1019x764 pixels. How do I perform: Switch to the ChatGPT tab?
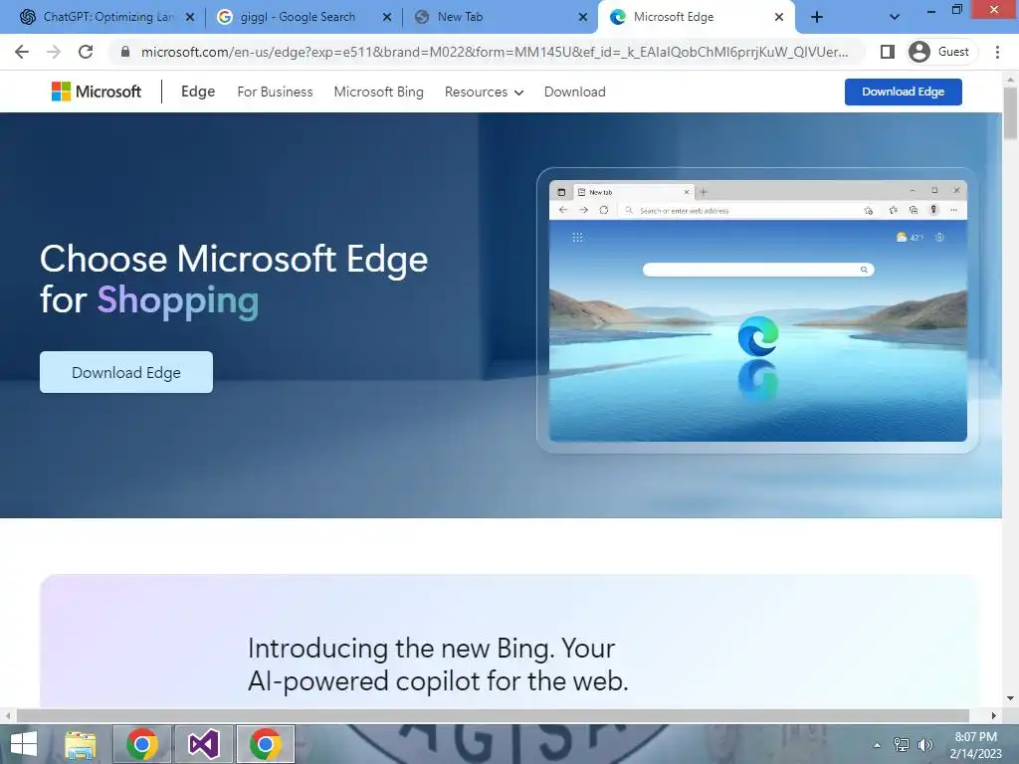coord(98,17)
